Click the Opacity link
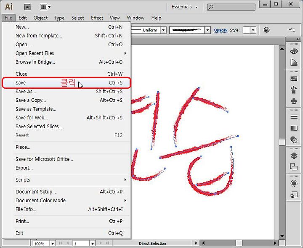 coord(221,30)
